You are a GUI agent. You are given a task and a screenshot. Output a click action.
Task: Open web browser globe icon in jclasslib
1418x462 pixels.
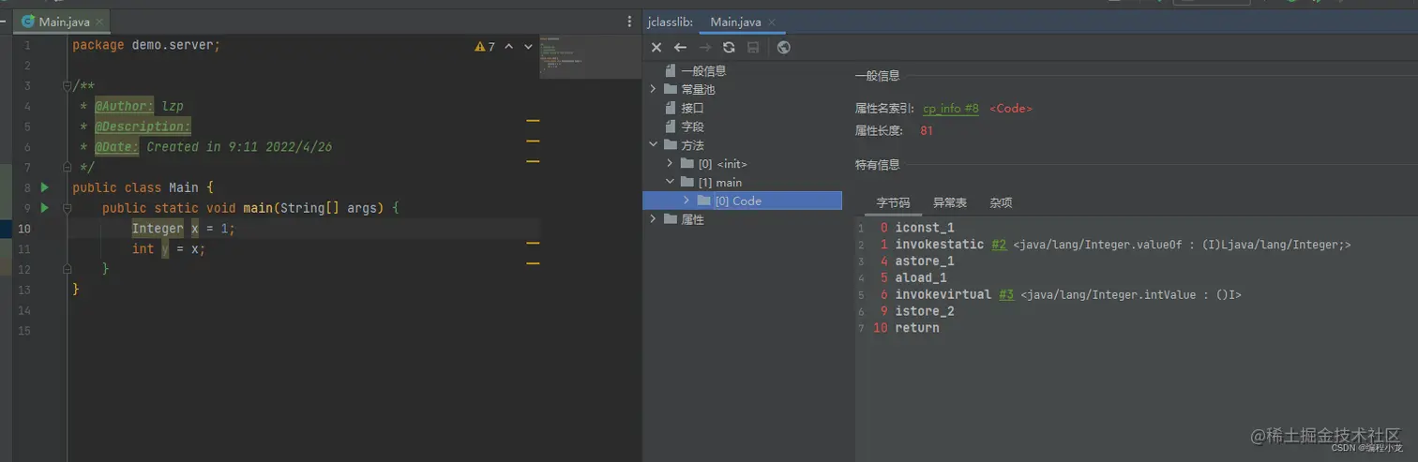tap(784, 47)
